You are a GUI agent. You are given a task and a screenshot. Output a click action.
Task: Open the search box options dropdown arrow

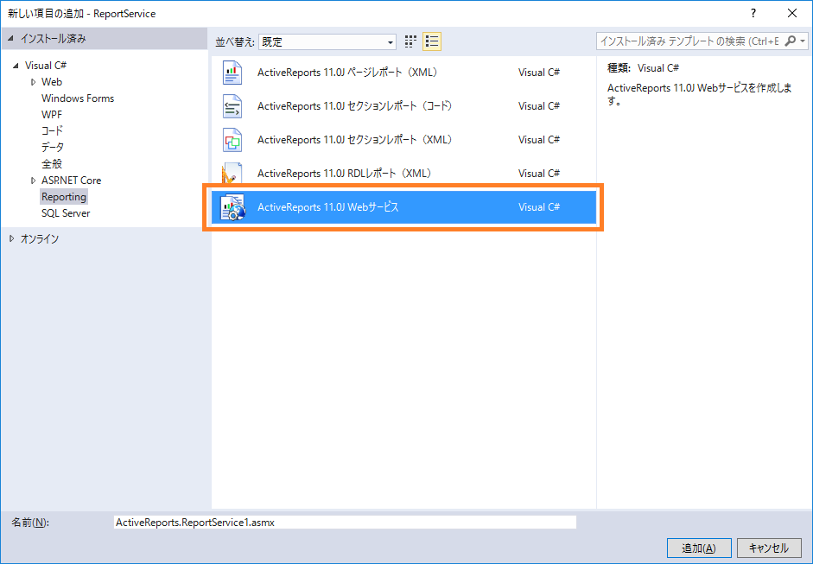[x=802, y=41]
